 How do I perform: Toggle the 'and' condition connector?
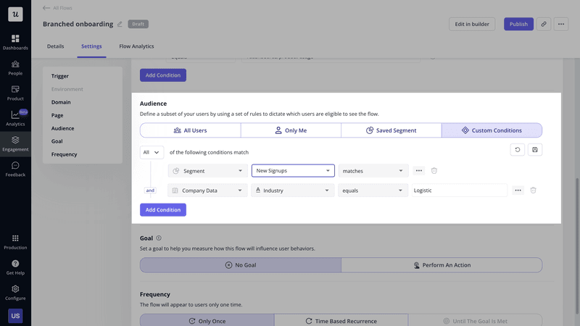tap(150, 191)
